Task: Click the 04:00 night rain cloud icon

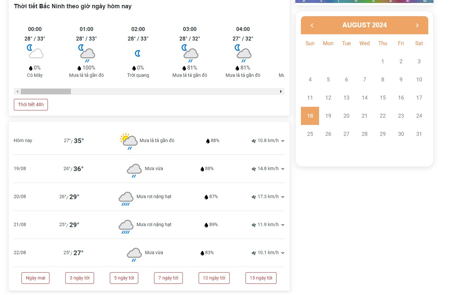Action: pyautogui.click(x=243, y=53)
